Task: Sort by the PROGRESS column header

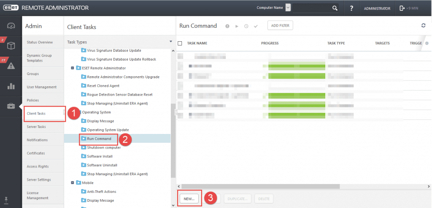Action: tap(270, 43)
